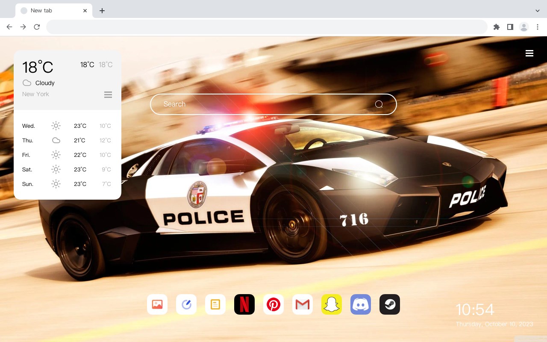The height and width of the screenshot is (342, 547).
Task: Launch the Netflix shortcut
Action: [244, 304]
